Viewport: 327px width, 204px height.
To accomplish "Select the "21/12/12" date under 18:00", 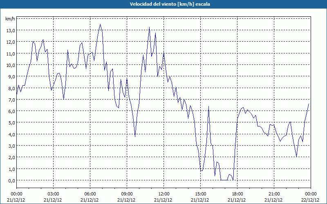I will coord(237,200).
